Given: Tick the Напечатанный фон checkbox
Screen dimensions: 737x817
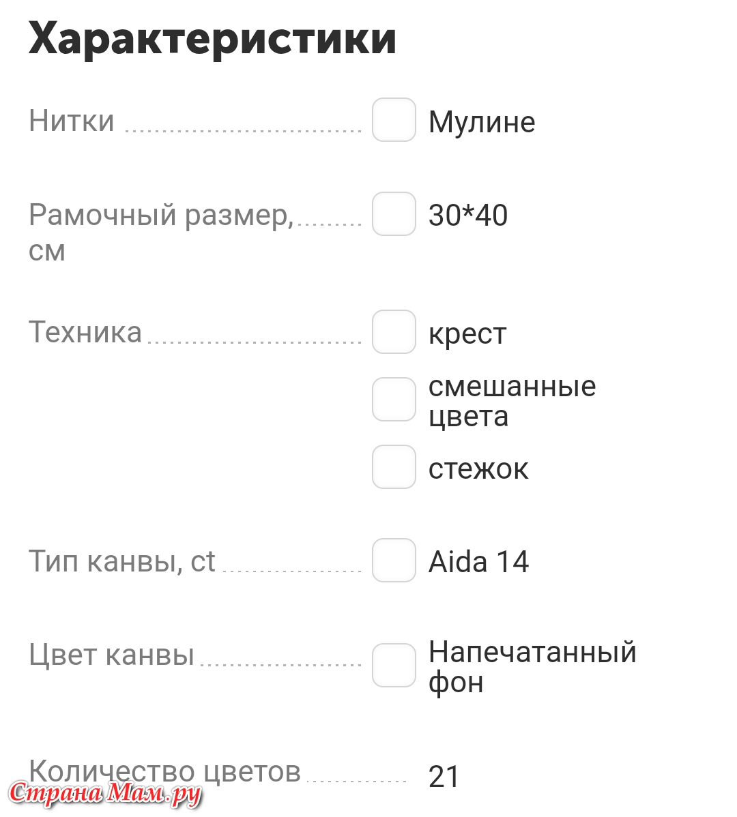Looking at the screenshot, I should pos(394,666).
